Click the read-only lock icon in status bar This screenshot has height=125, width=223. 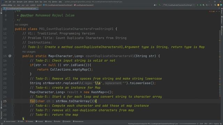[x=221, y=124]
